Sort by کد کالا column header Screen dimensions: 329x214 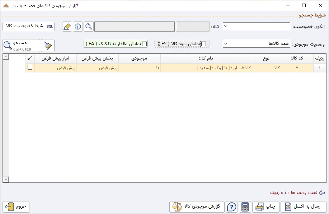pyautogui.click(x=297, y=58)
